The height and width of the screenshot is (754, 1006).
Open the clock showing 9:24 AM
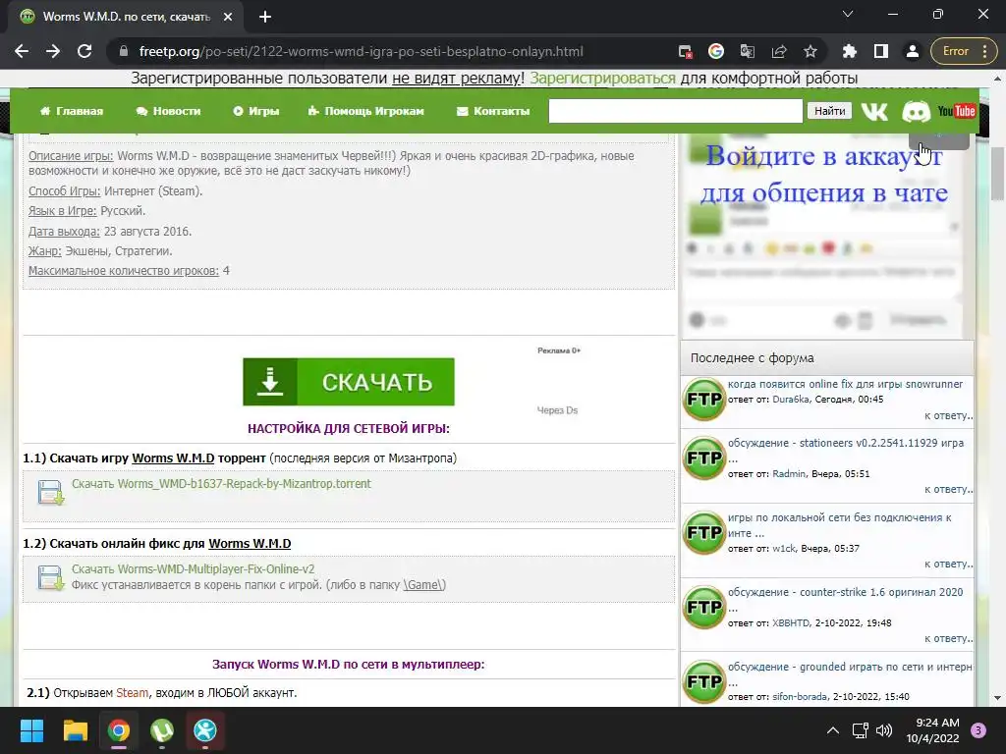pyautogui.click(x=932, y=730)
